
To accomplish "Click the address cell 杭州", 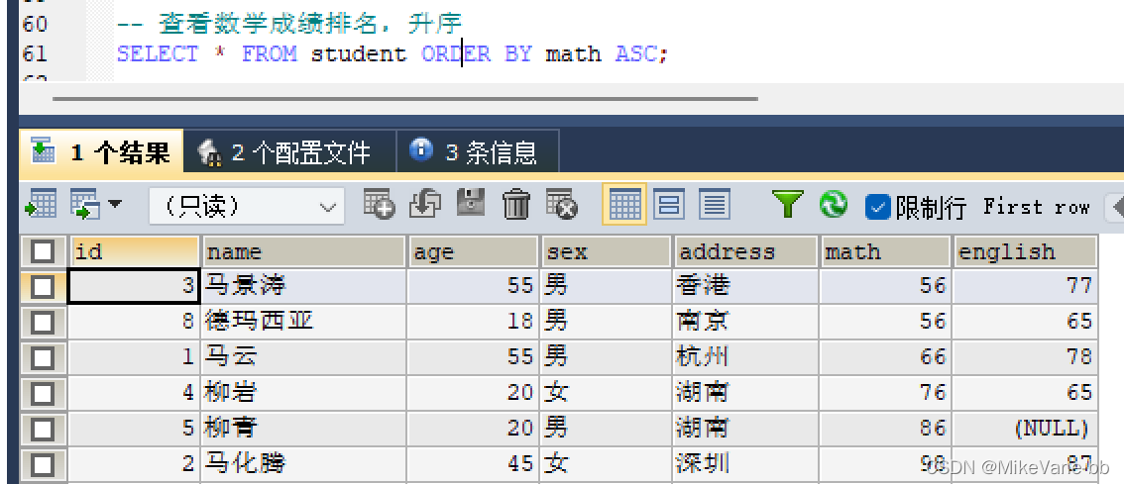I will click(745, 356).
